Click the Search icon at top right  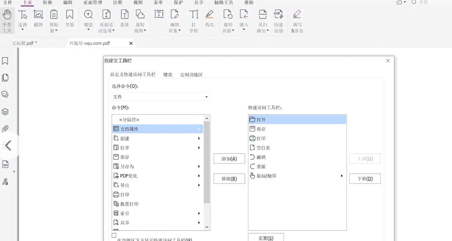pyautogui.click(x=413, y=3)
